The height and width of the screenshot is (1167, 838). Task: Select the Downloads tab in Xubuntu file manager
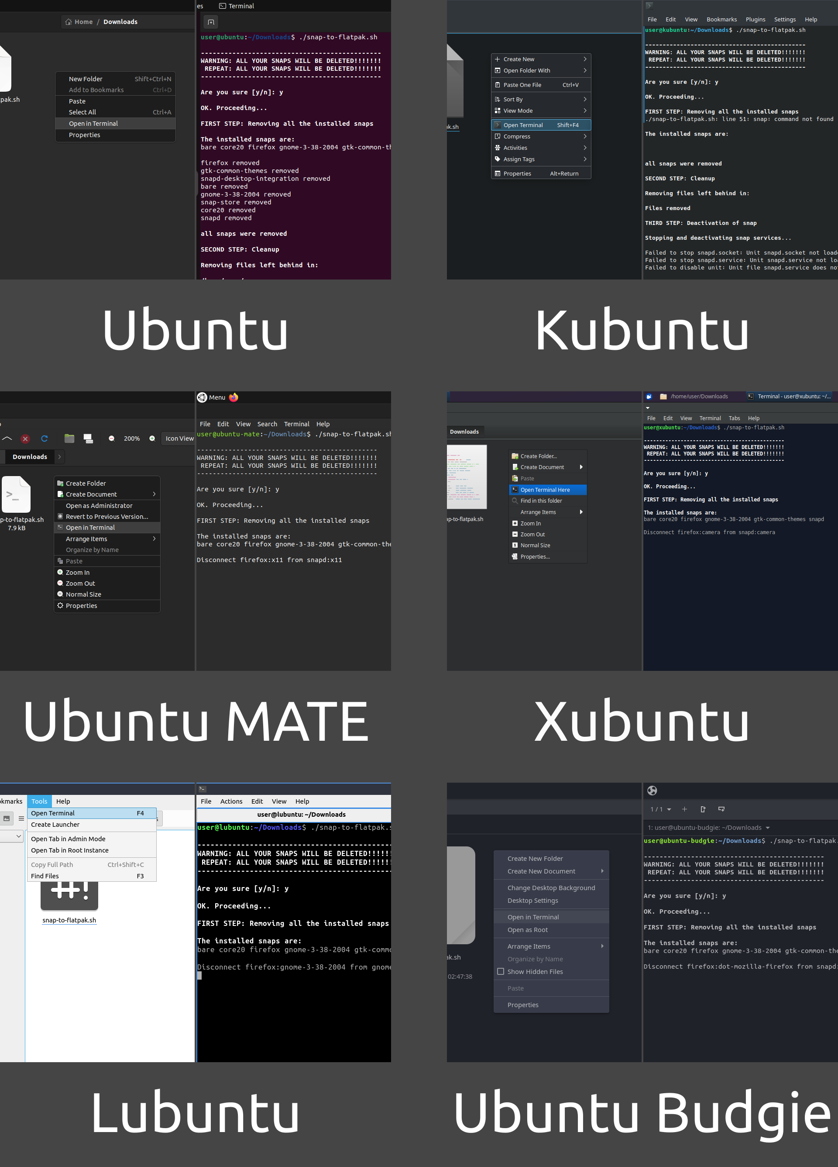[x=464, y=432]
